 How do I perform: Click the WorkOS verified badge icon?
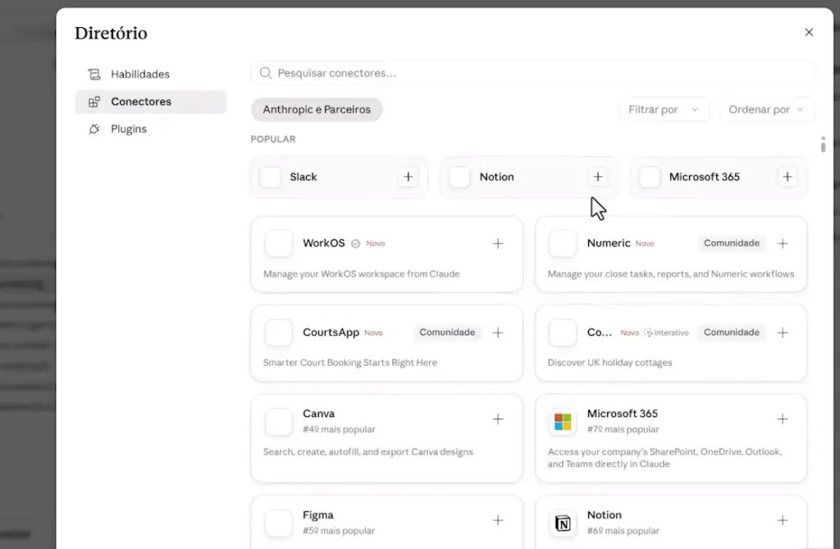coord(356,244)
